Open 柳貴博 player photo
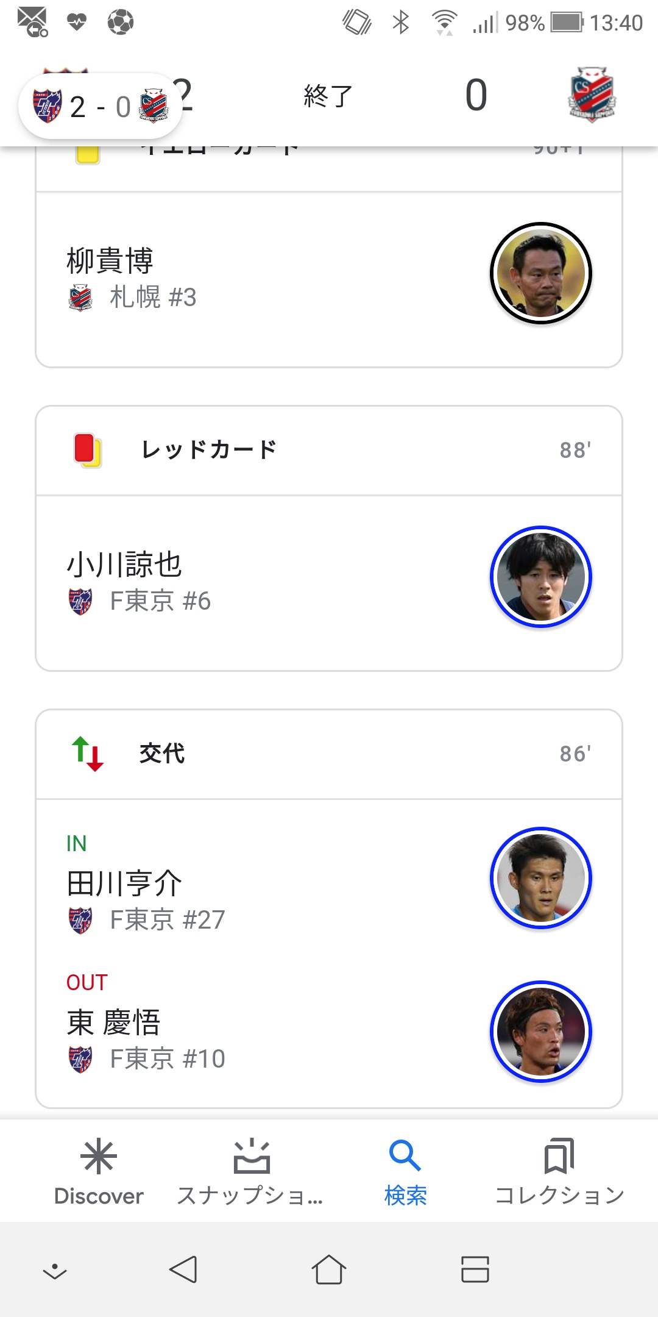Screen dimensions: 658x1317 pyautogui.click(x=541, y=273)
